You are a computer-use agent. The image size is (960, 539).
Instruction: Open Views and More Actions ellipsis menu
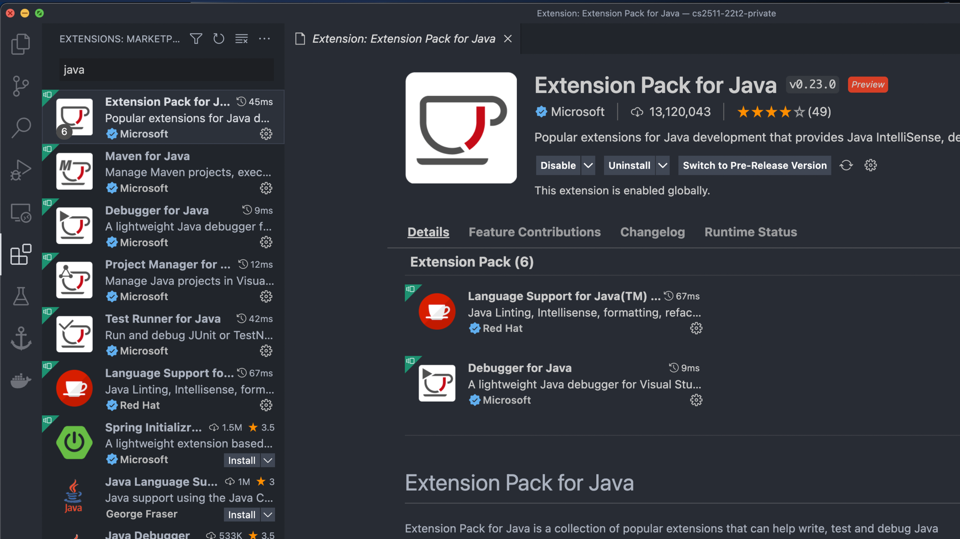264,39
